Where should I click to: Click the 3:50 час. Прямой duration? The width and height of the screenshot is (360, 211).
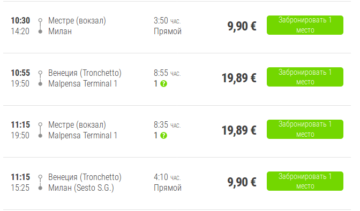click(x=168, y=26)
